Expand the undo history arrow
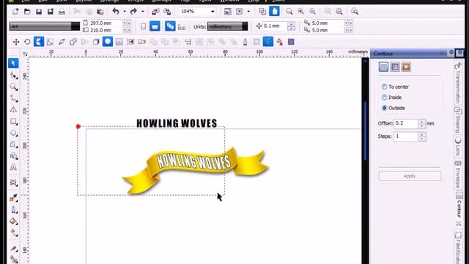The height and width of the screenshot is (264, 469). pos(125,12)
